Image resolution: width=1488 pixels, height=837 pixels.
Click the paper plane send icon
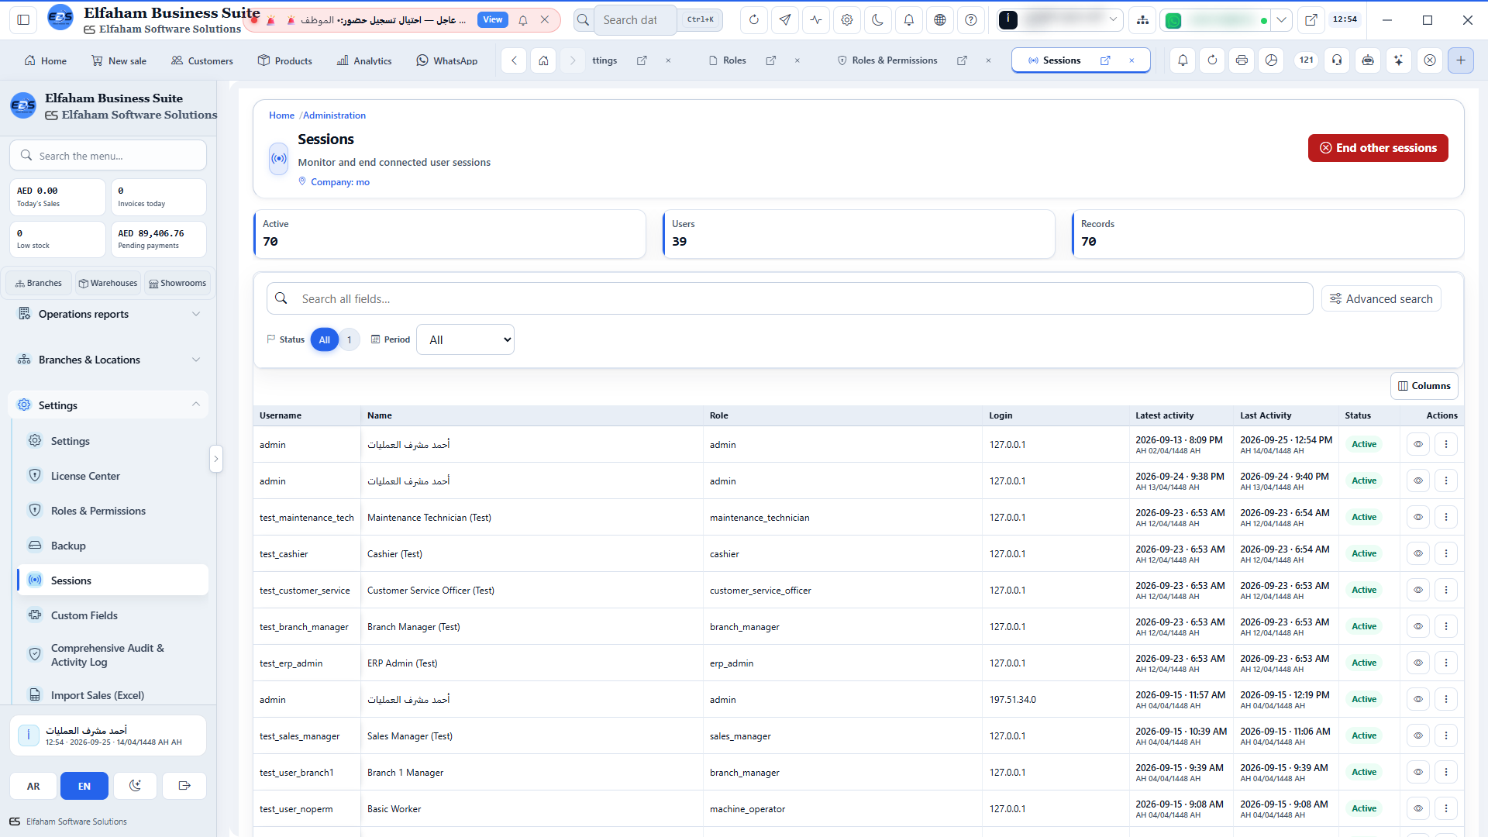coord(785,20)
